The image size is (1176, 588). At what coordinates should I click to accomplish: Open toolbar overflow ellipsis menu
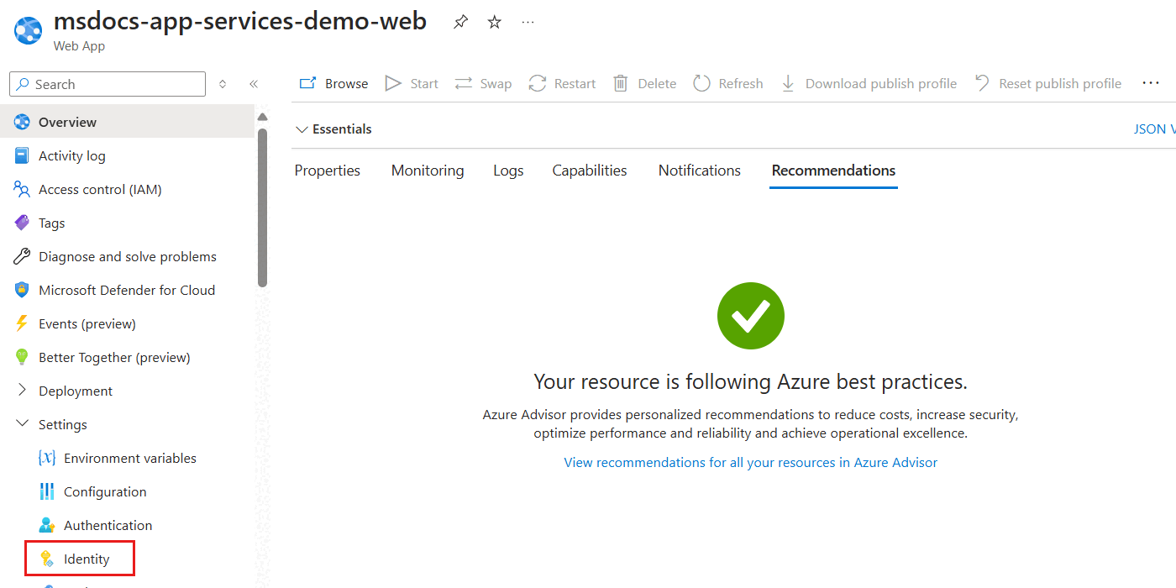click(x=1151, y=83)
